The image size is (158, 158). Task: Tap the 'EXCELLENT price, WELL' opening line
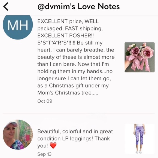(68, 21)
